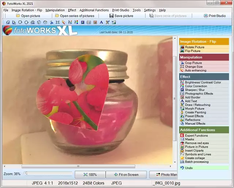The width and height of the screenshot is (234, 188).
Task: Click the folder icon for Open picture
Action: (x=18, y=16)
